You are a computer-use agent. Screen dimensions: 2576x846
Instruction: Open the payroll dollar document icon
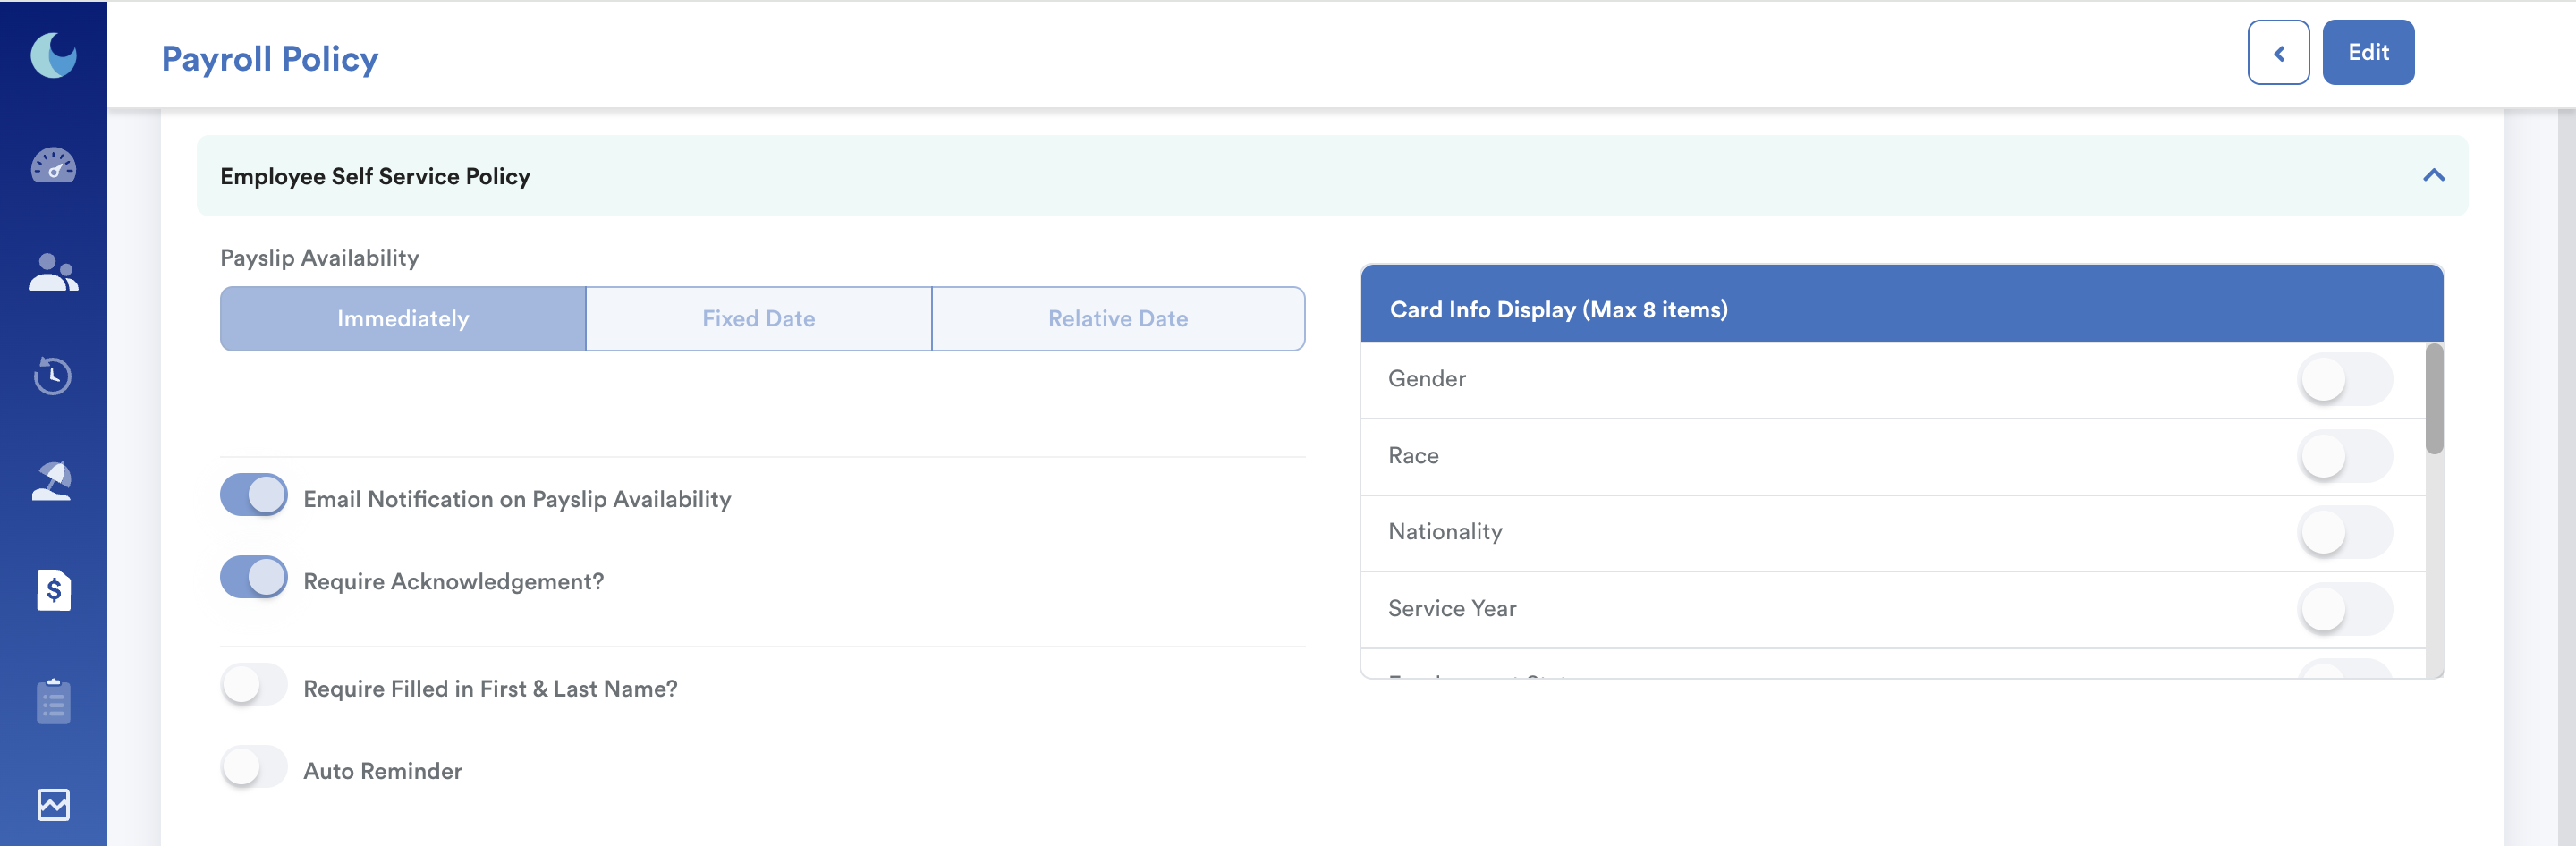click(x=53, y=590)
